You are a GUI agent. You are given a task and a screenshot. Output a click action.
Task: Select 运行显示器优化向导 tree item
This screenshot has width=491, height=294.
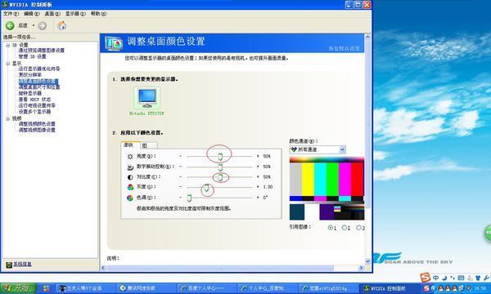click(38, 69)
